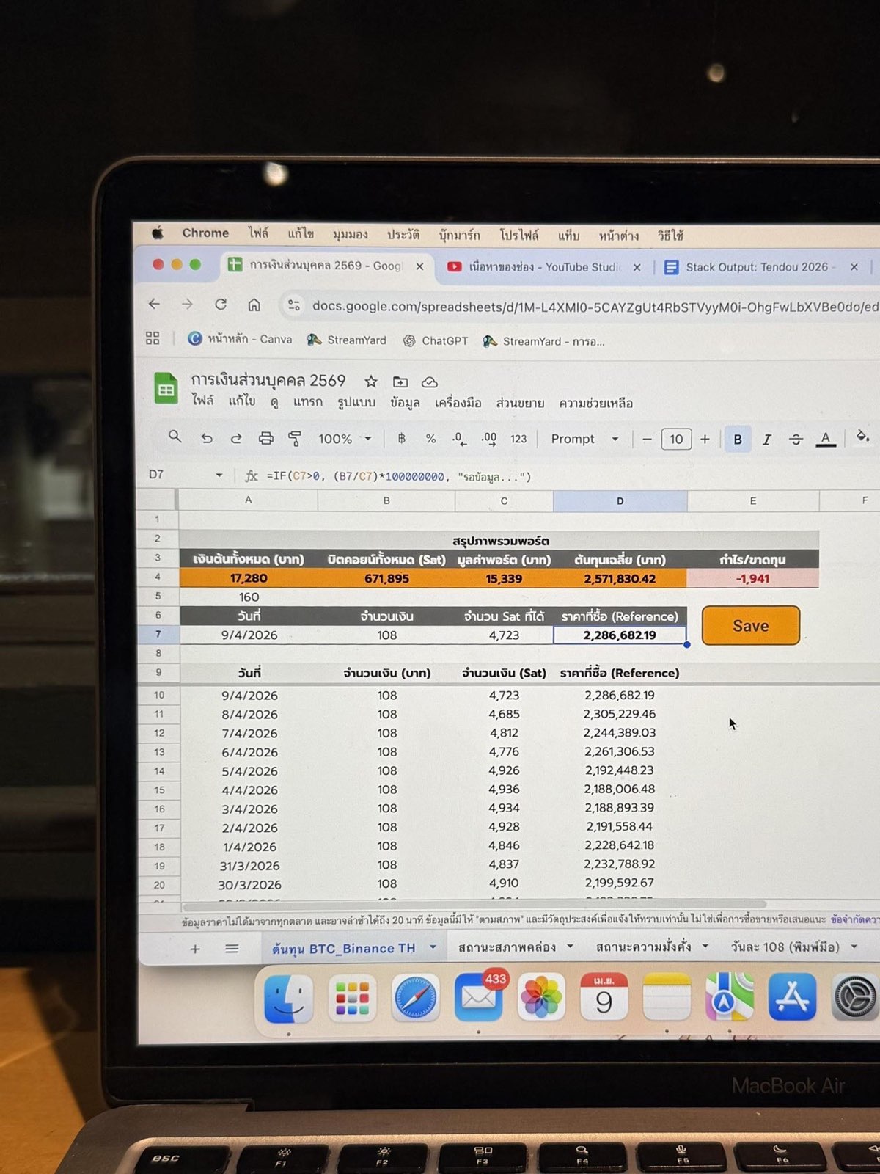View site information icon in address bar
Screen dimensions: 880x1174
click(294, 305)
